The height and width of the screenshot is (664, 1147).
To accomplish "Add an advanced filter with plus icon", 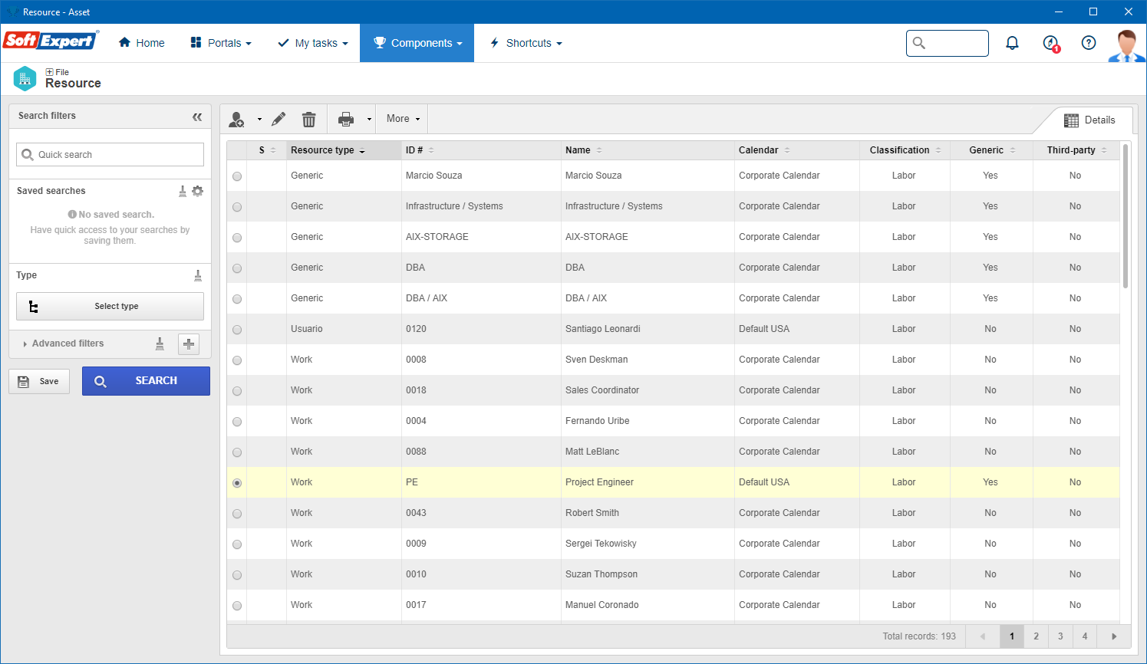I will click(x=189, y=344).
